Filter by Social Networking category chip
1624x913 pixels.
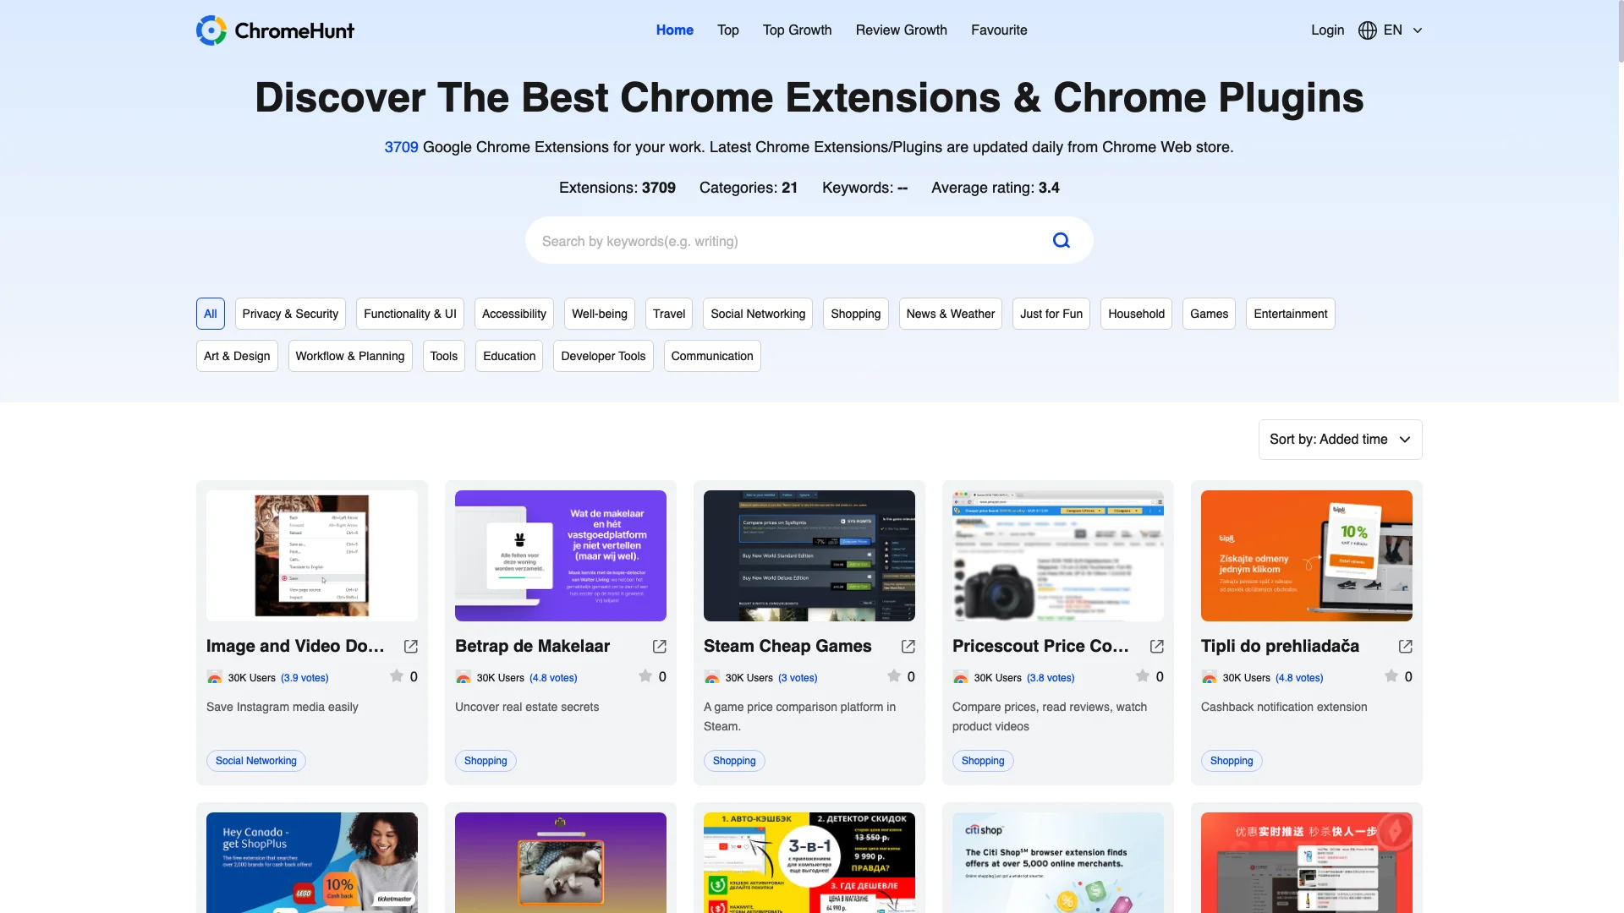point(758,314)
